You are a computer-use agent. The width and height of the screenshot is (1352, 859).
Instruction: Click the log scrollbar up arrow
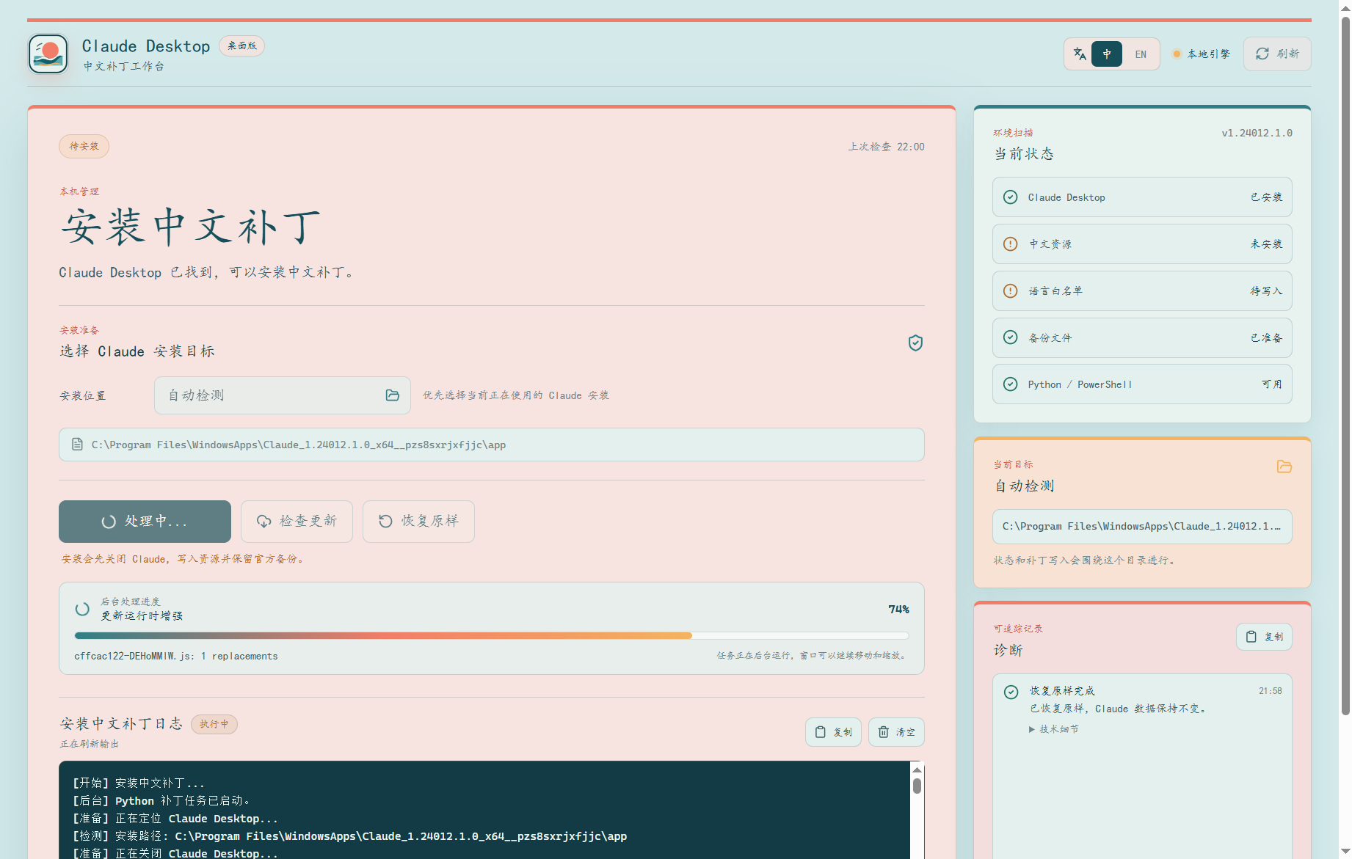click(917, 770)
